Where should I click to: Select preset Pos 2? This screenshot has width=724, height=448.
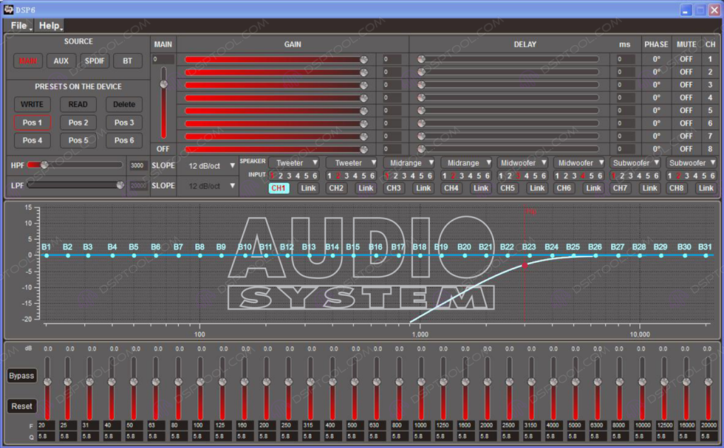click(x=78, y=123)
